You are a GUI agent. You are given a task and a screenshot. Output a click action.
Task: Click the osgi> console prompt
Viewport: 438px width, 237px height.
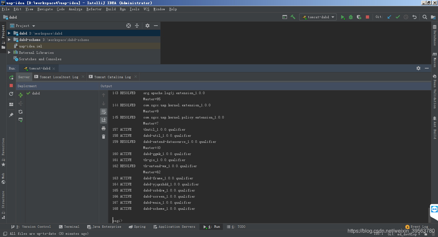(117, 221)
